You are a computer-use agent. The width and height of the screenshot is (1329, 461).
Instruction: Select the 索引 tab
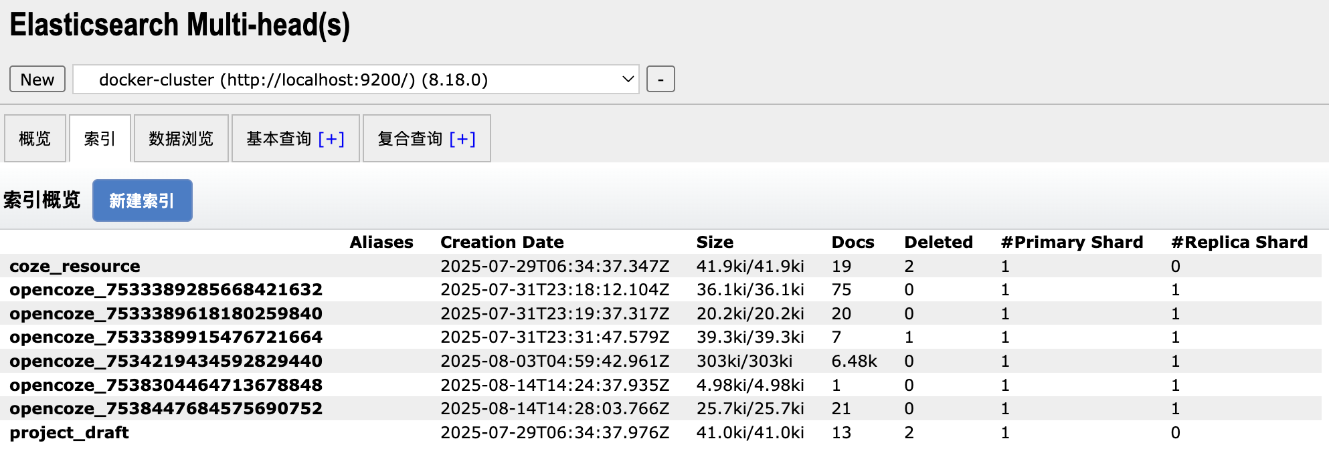click(100, 138)
